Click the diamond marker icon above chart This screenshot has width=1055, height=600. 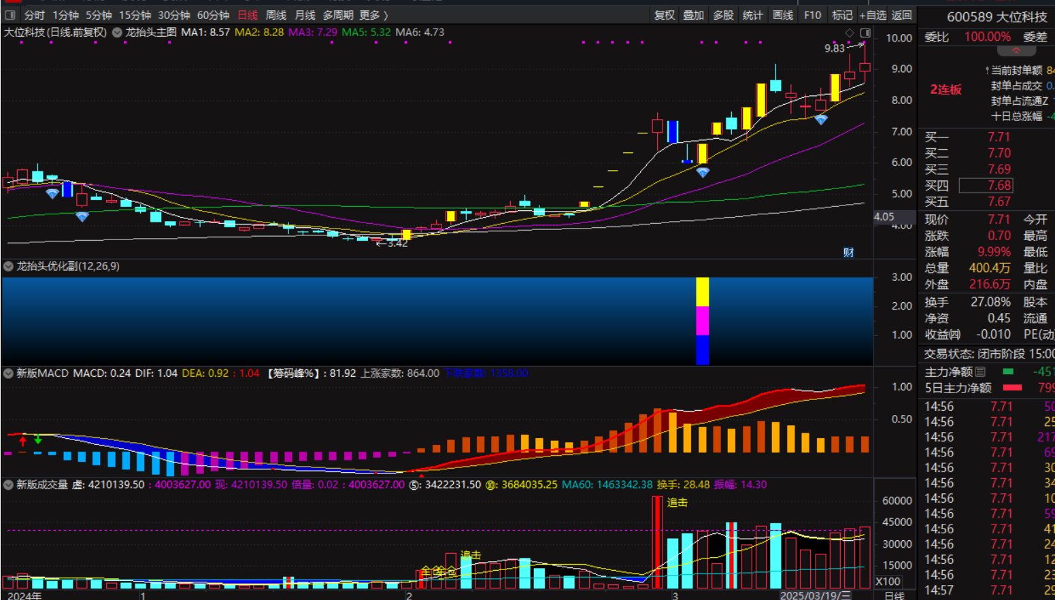(x=850, y=33)
